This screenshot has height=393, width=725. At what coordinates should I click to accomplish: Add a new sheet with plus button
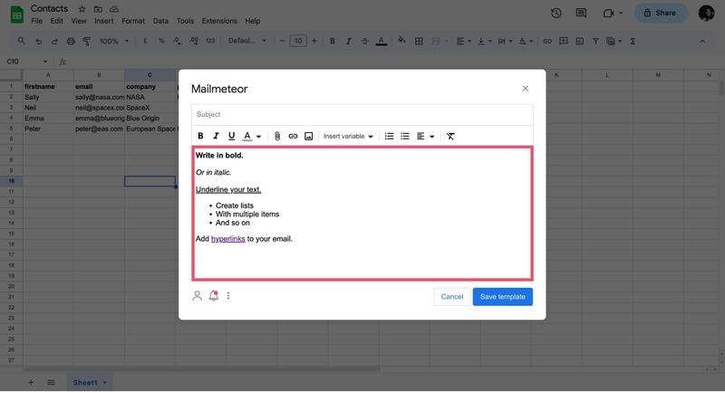pos(31,383)
